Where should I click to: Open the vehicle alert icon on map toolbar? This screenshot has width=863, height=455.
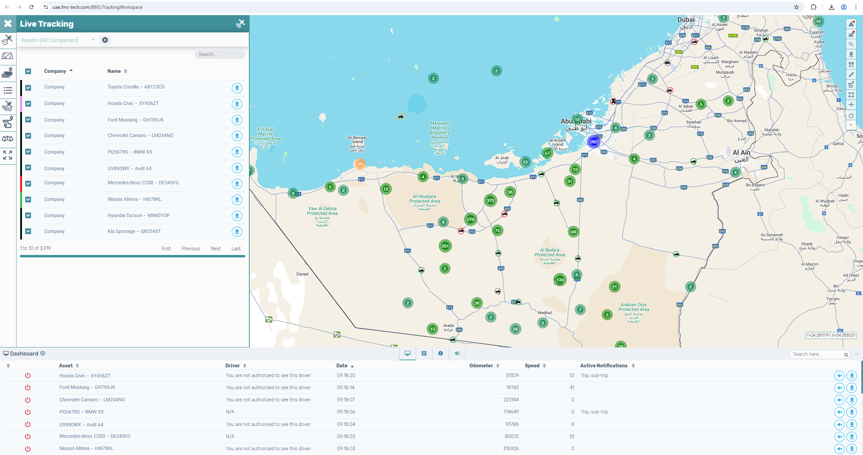851,34
